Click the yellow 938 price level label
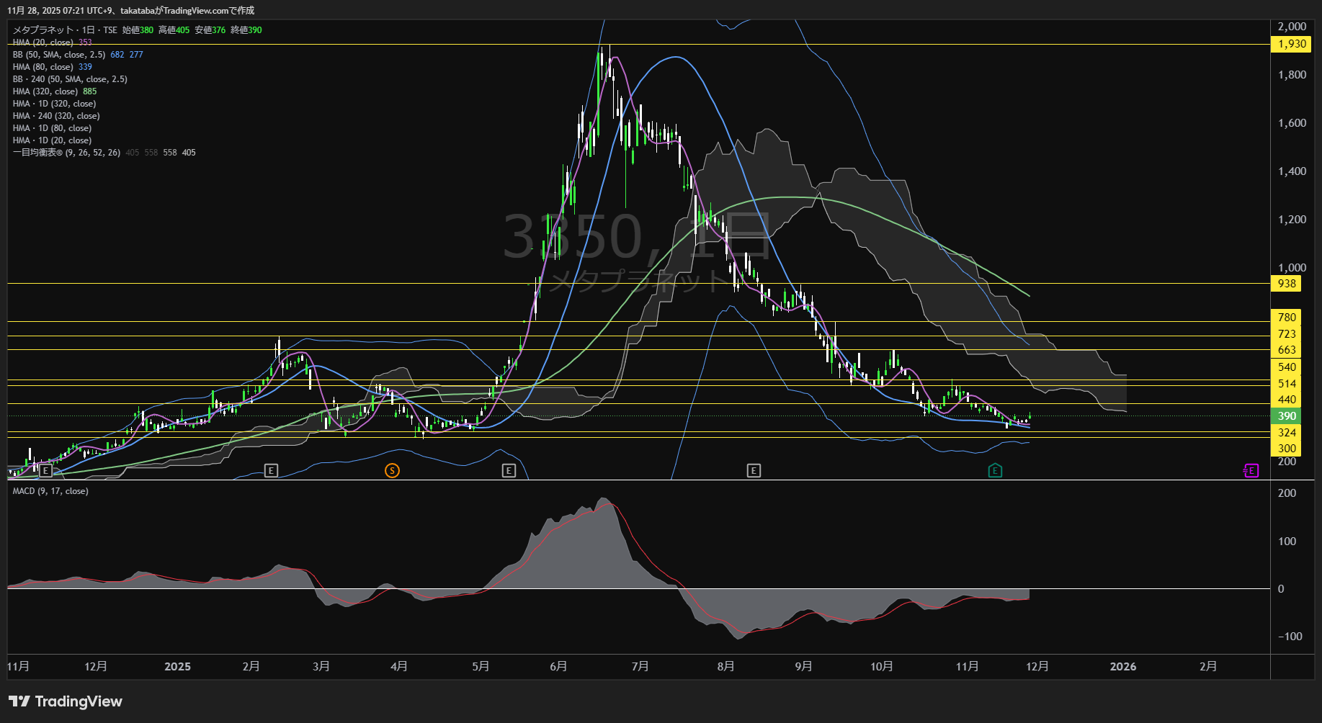Viewport: 1322px width, 723px height. click(1287, 284)
